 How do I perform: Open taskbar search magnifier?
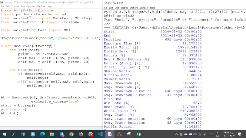click(x=14, y=134)
